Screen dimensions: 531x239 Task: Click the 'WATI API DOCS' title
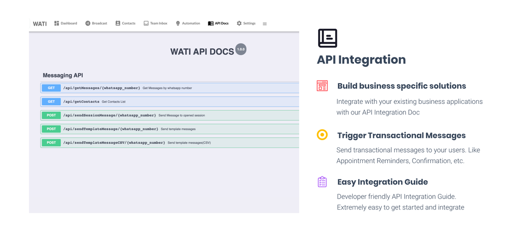(202, 51)
